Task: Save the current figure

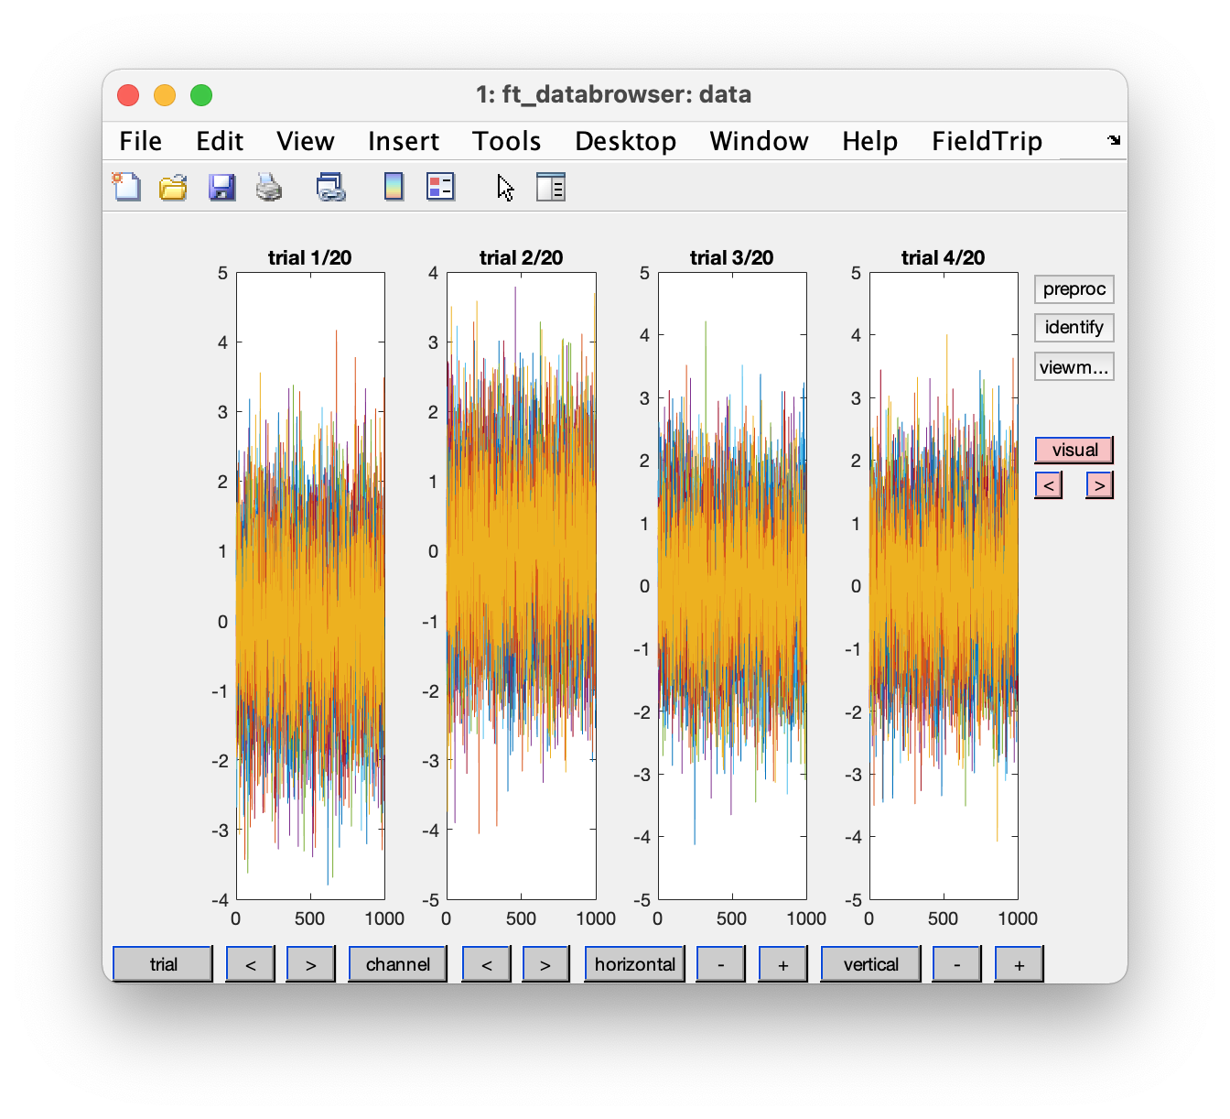Action: click(221, 186)
